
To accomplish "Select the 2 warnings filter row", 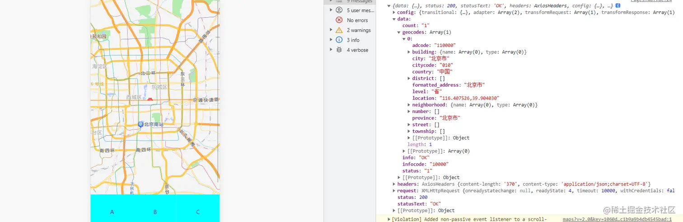I will coord(350,30).
